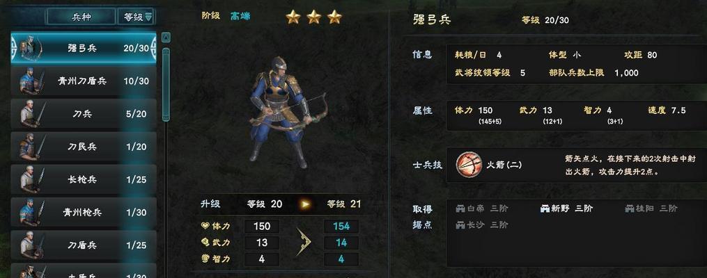Select 刀兵 row in troop list
Screen dimensions: 707x278
84,114
